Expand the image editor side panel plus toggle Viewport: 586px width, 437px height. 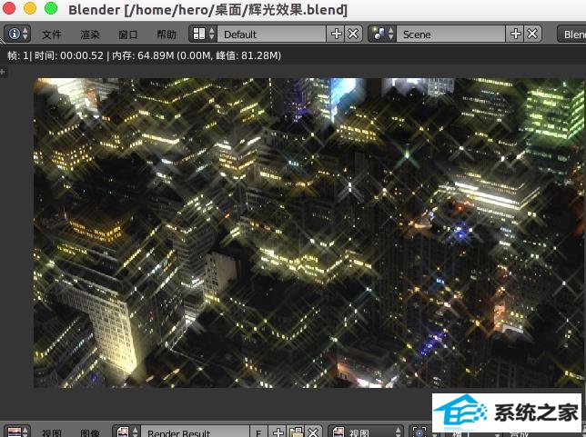coord(2,71)
